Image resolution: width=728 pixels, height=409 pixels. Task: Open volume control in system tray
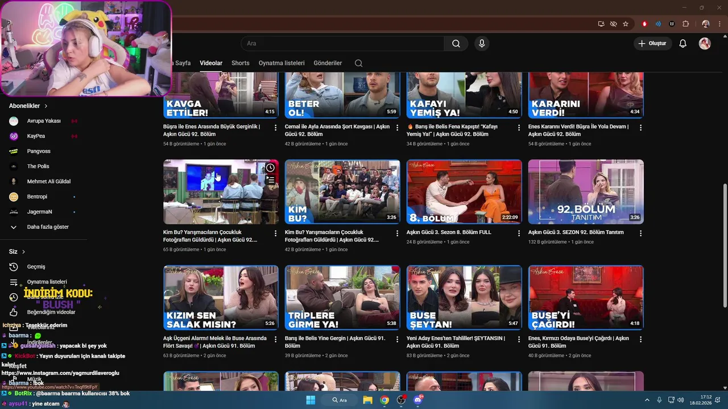[681, 400]
